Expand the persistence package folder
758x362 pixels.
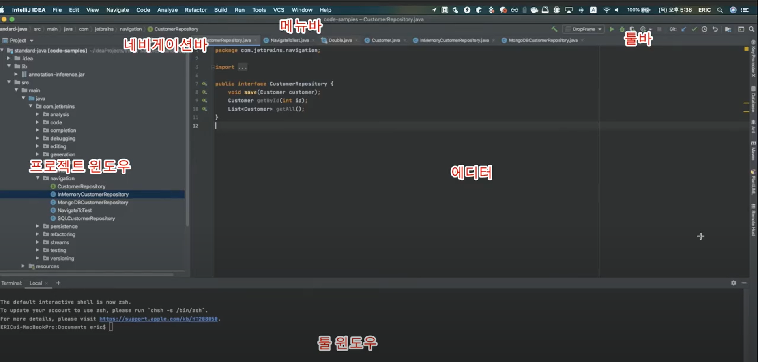click(38, 226)
